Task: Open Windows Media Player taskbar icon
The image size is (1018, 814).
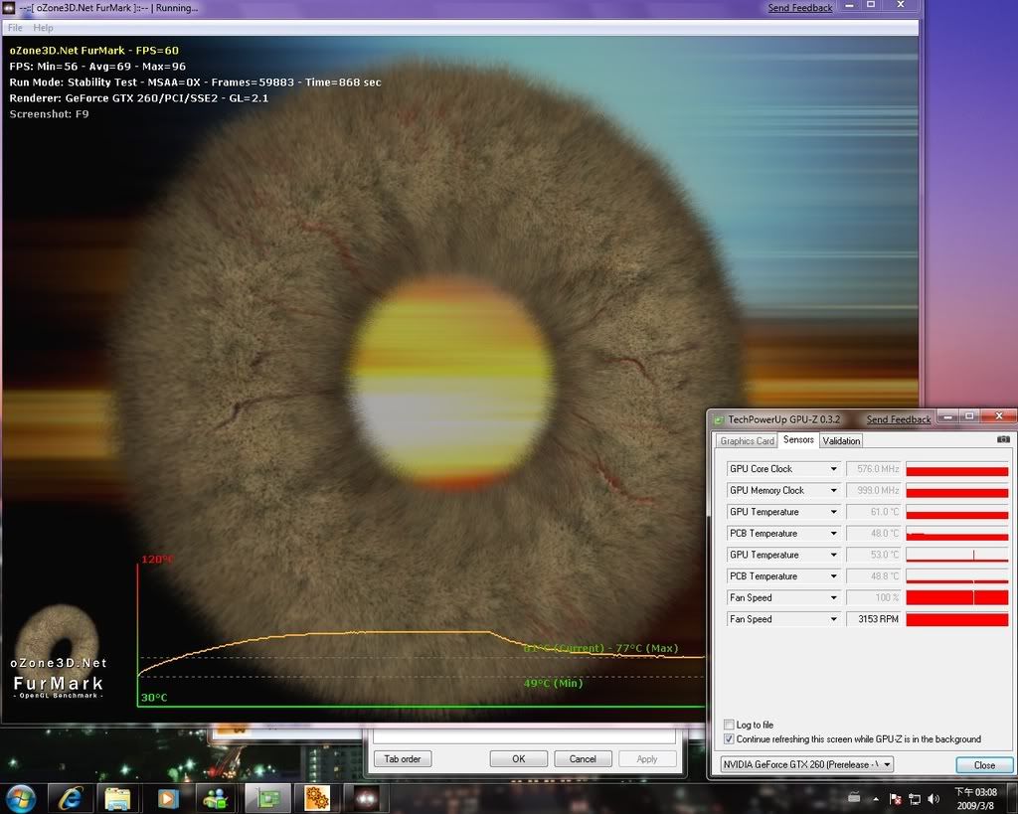Action: pos(167,798)
